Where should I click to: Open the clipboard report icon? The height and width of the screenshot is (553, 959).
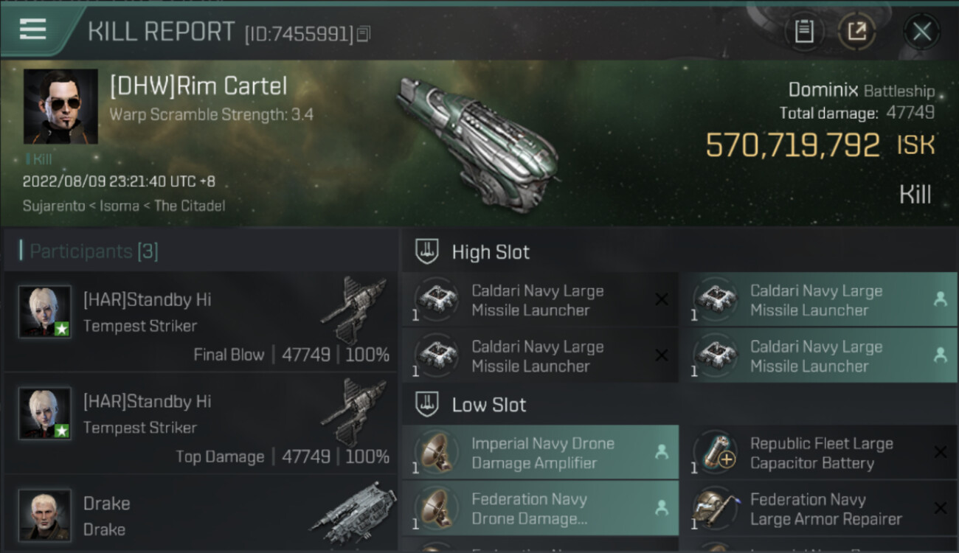(804, 32)
